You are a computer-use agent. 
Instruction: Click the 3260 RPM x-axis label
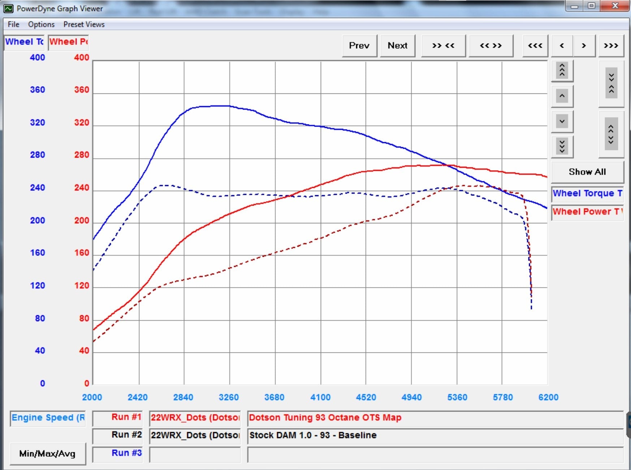pyautogui.click(x=229, y=397)
